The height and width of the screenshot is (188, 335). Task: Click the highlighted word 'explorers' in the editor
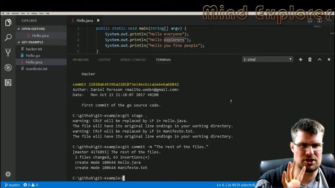coord(174,40)
